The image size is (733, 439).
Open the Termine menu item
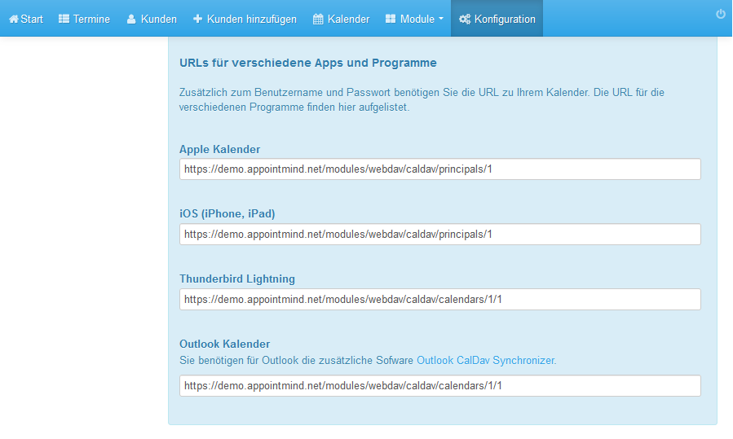click(x=84, y=19)
